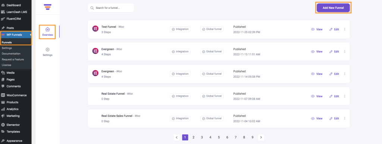Image resolution: width=382 pixels, height=144 pixels.
Task: Click the Search for a funnel field
Action: pyautogui.click(x=111, y=8)
